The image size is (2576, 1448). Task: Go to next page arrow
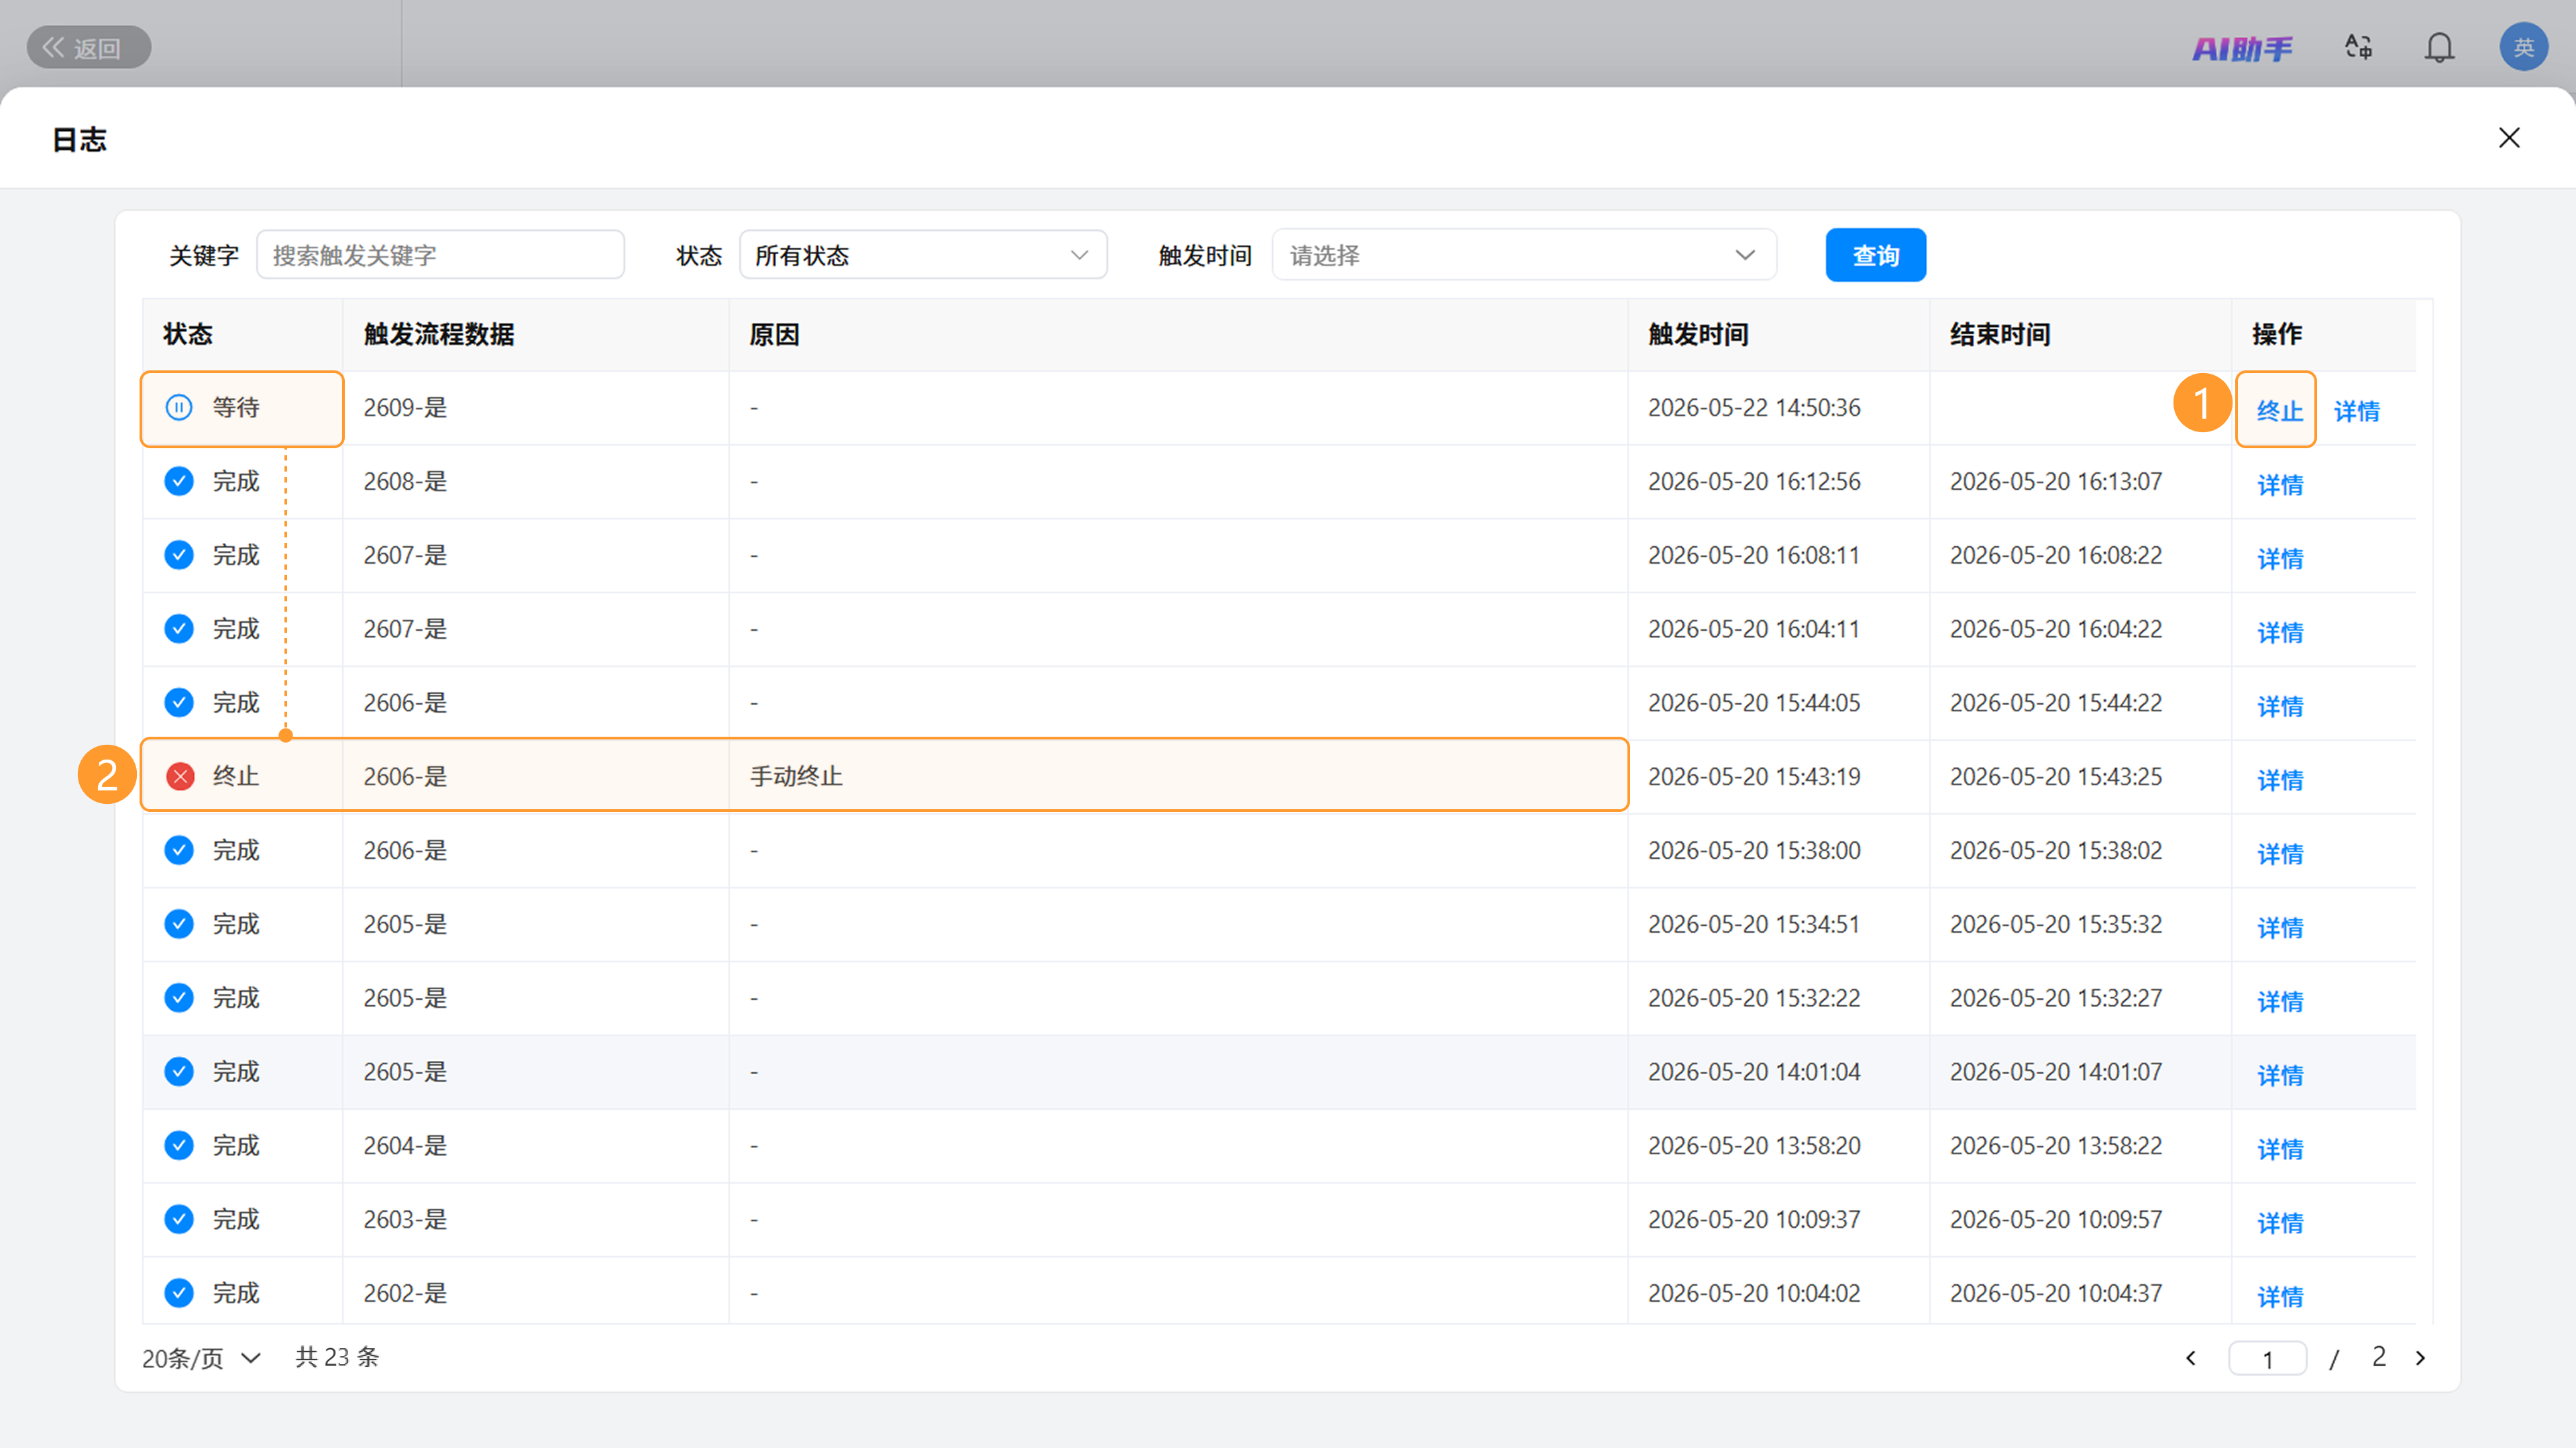(x=2420, y=1358)
